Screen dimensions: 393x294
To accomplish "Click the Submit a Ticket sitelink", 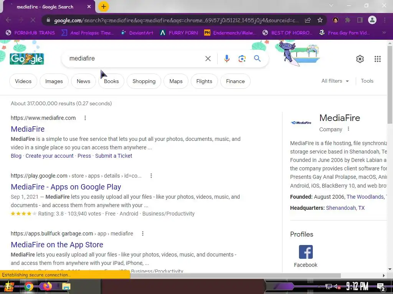I will click(x=114, y=156).
